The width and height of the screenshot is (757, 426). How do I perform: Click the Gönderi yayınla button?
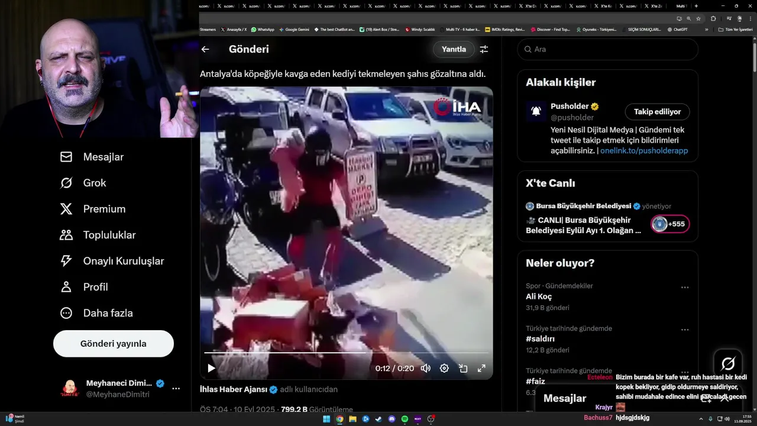114,344
